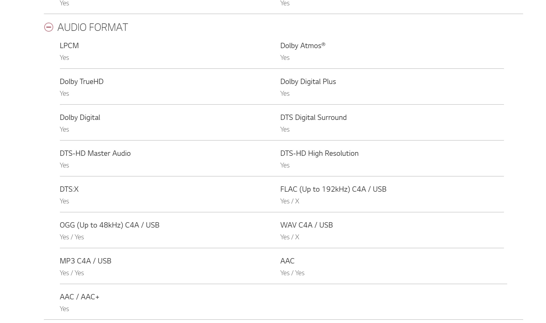
Task: Click the Yes value under DTS:X
Action: tap(64, 201)
